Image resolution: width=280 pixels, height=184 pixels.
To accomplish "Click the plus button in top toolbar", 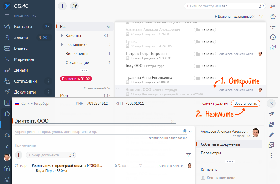I will coord(63,6).
